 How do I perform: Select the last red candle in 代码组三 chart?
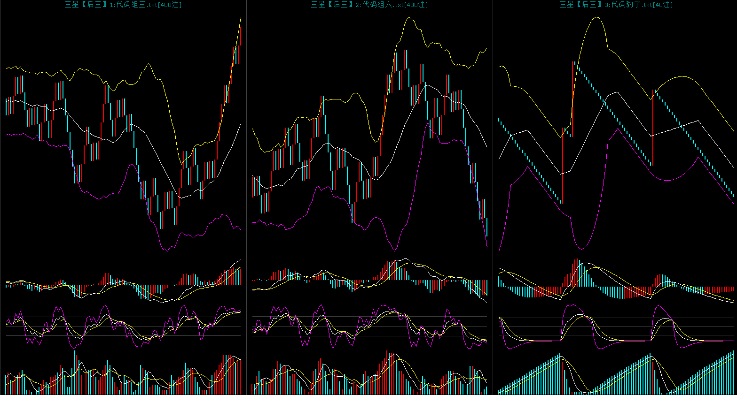coord(241,37)
